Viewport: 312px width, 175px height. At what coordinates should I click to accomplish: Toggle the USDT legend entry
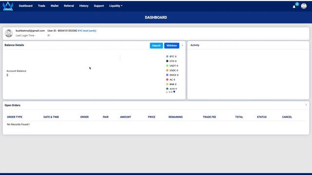[x=172, y=66]
